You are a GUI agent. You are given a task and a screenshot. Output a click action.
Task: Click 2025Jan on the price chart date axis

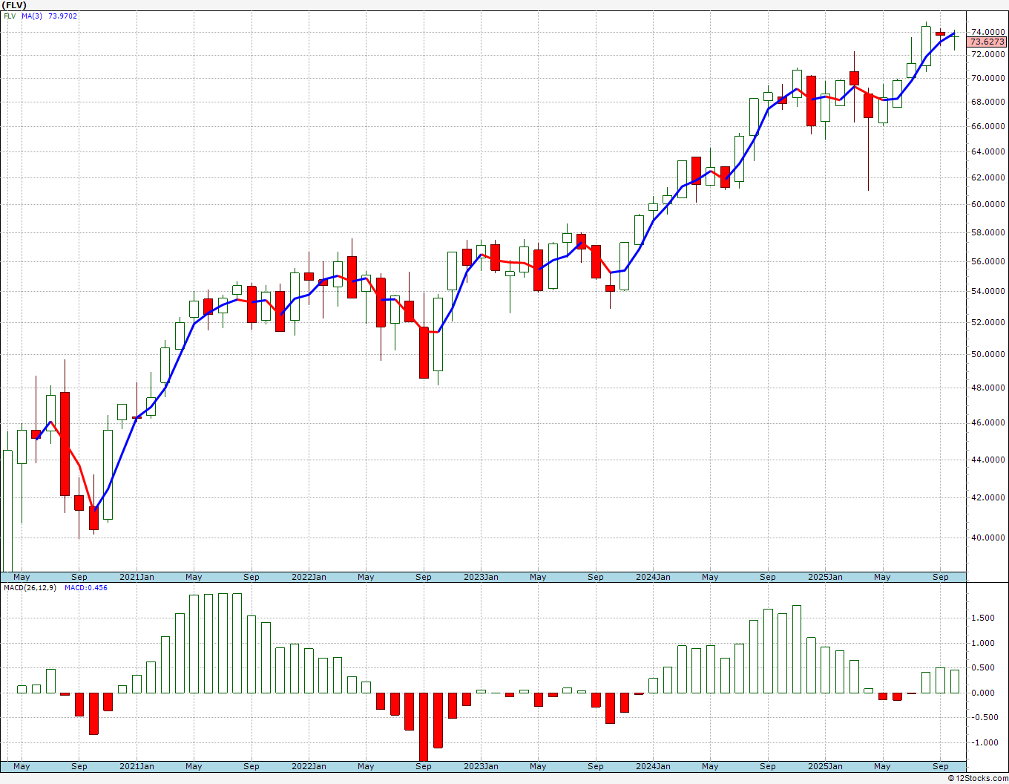pos(826,577)
